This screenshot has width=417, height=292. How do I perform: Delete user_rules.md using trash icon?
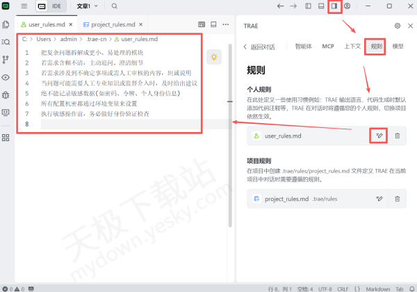[397, 136]
